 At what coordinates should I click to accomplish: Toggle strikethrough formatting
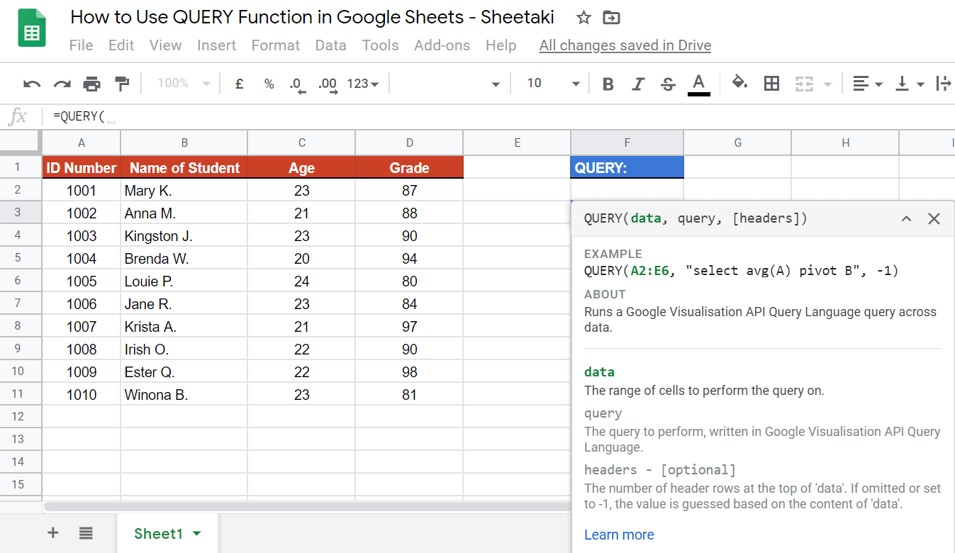(x=668, y=84)
